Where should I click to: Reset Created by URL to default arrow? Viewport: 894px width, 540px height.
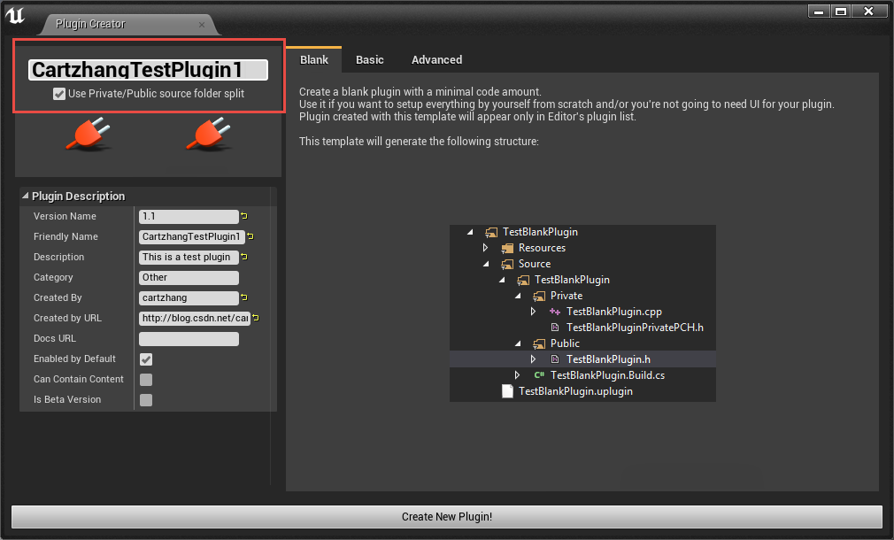tap(256, 318)
